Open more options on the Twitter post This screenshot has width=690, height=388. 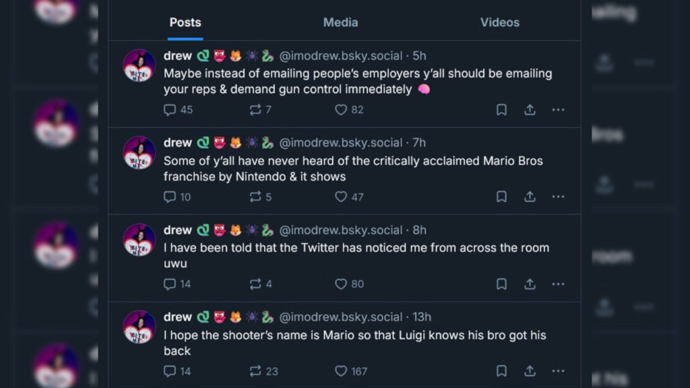coord(558,284)
